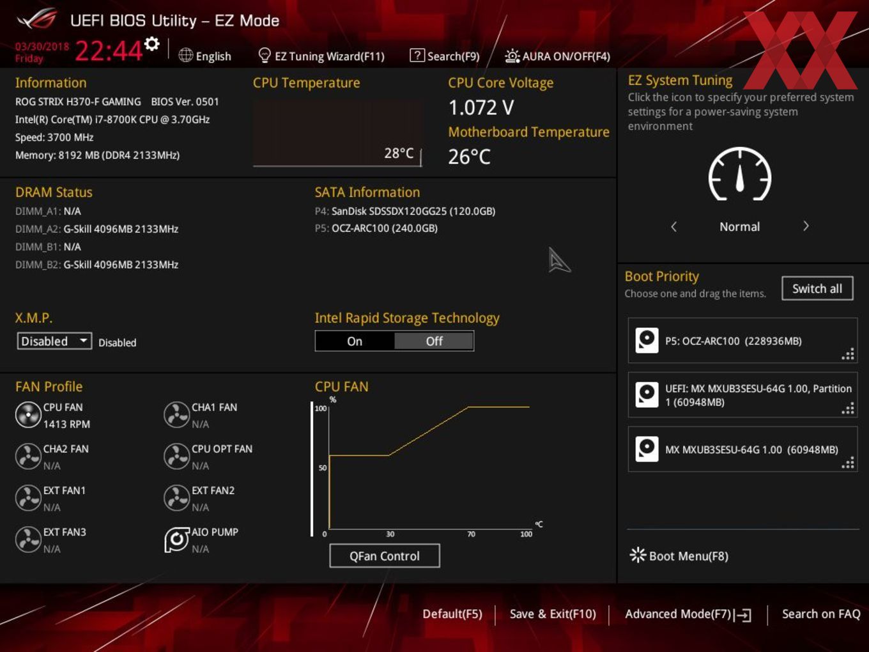Screen dimensions: 869x652
Task: Click the AIO PUMP label
Action: [x=215, y=532]
